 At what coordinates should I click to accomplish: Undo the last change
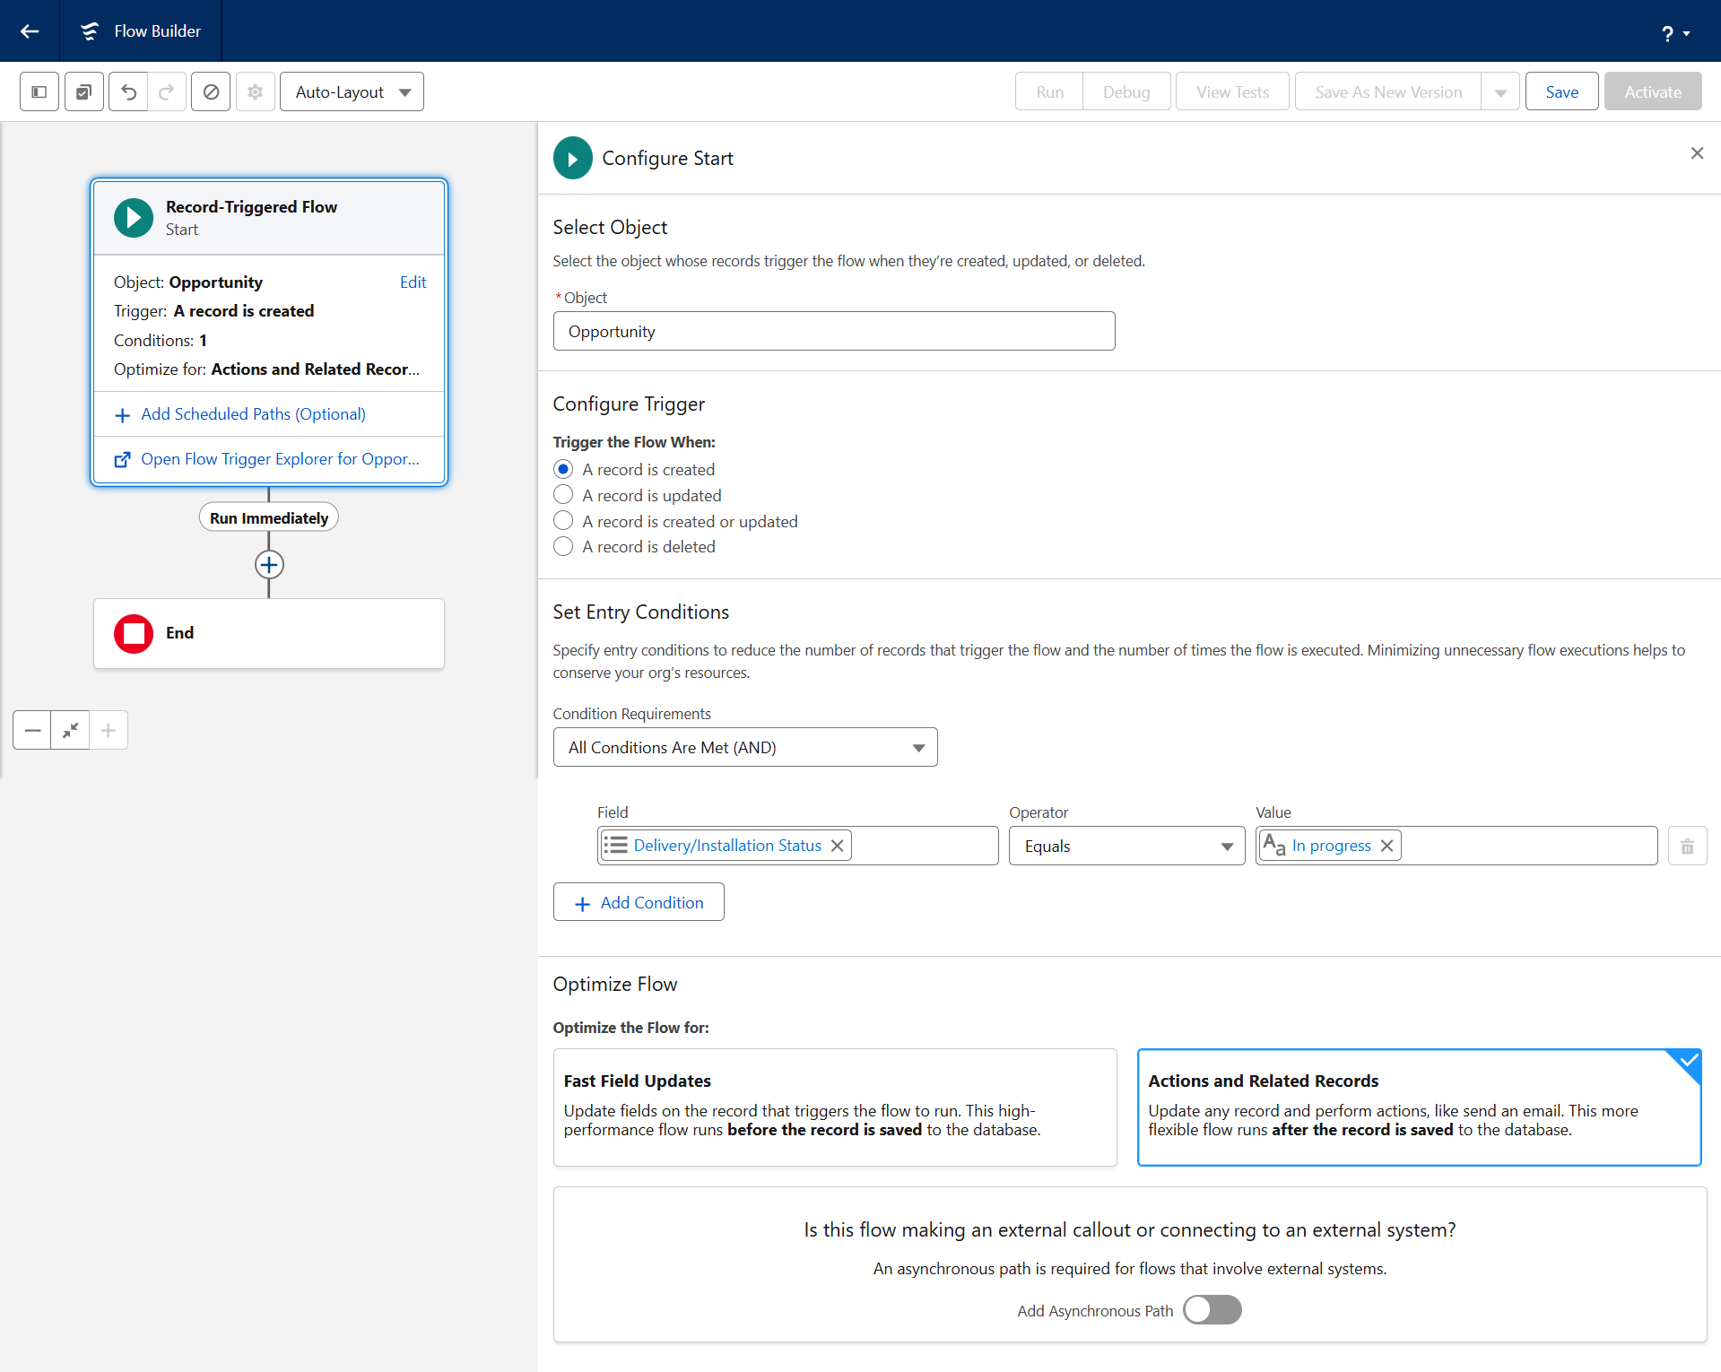pos(128,91)
